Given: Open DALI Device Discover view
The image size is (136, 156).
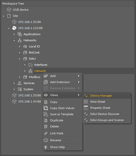Looking at the screenshot, I should [x=107, y=114].
